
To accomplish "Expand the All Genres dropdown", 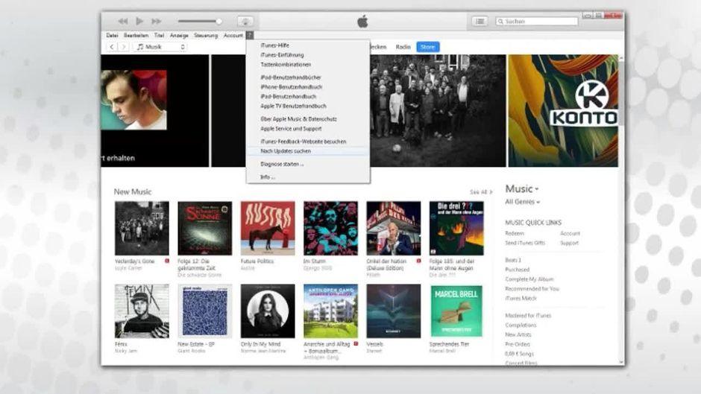I will tap(522, 202).
